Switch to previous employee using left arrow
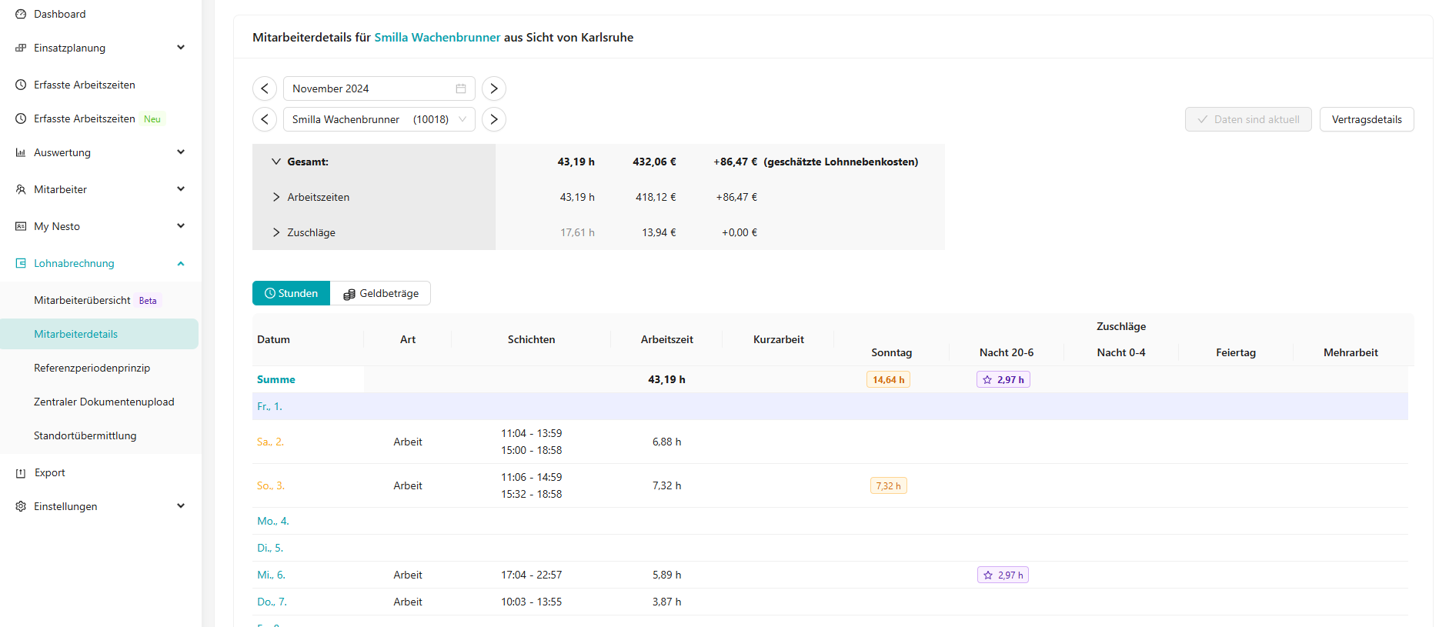 (x=265, y=119)
